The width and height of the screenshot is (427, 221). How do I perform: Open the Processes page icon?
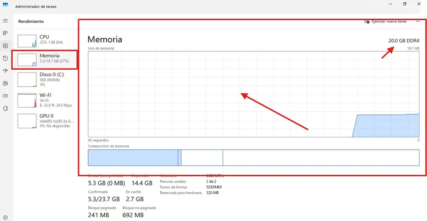[x=5, y=33]
